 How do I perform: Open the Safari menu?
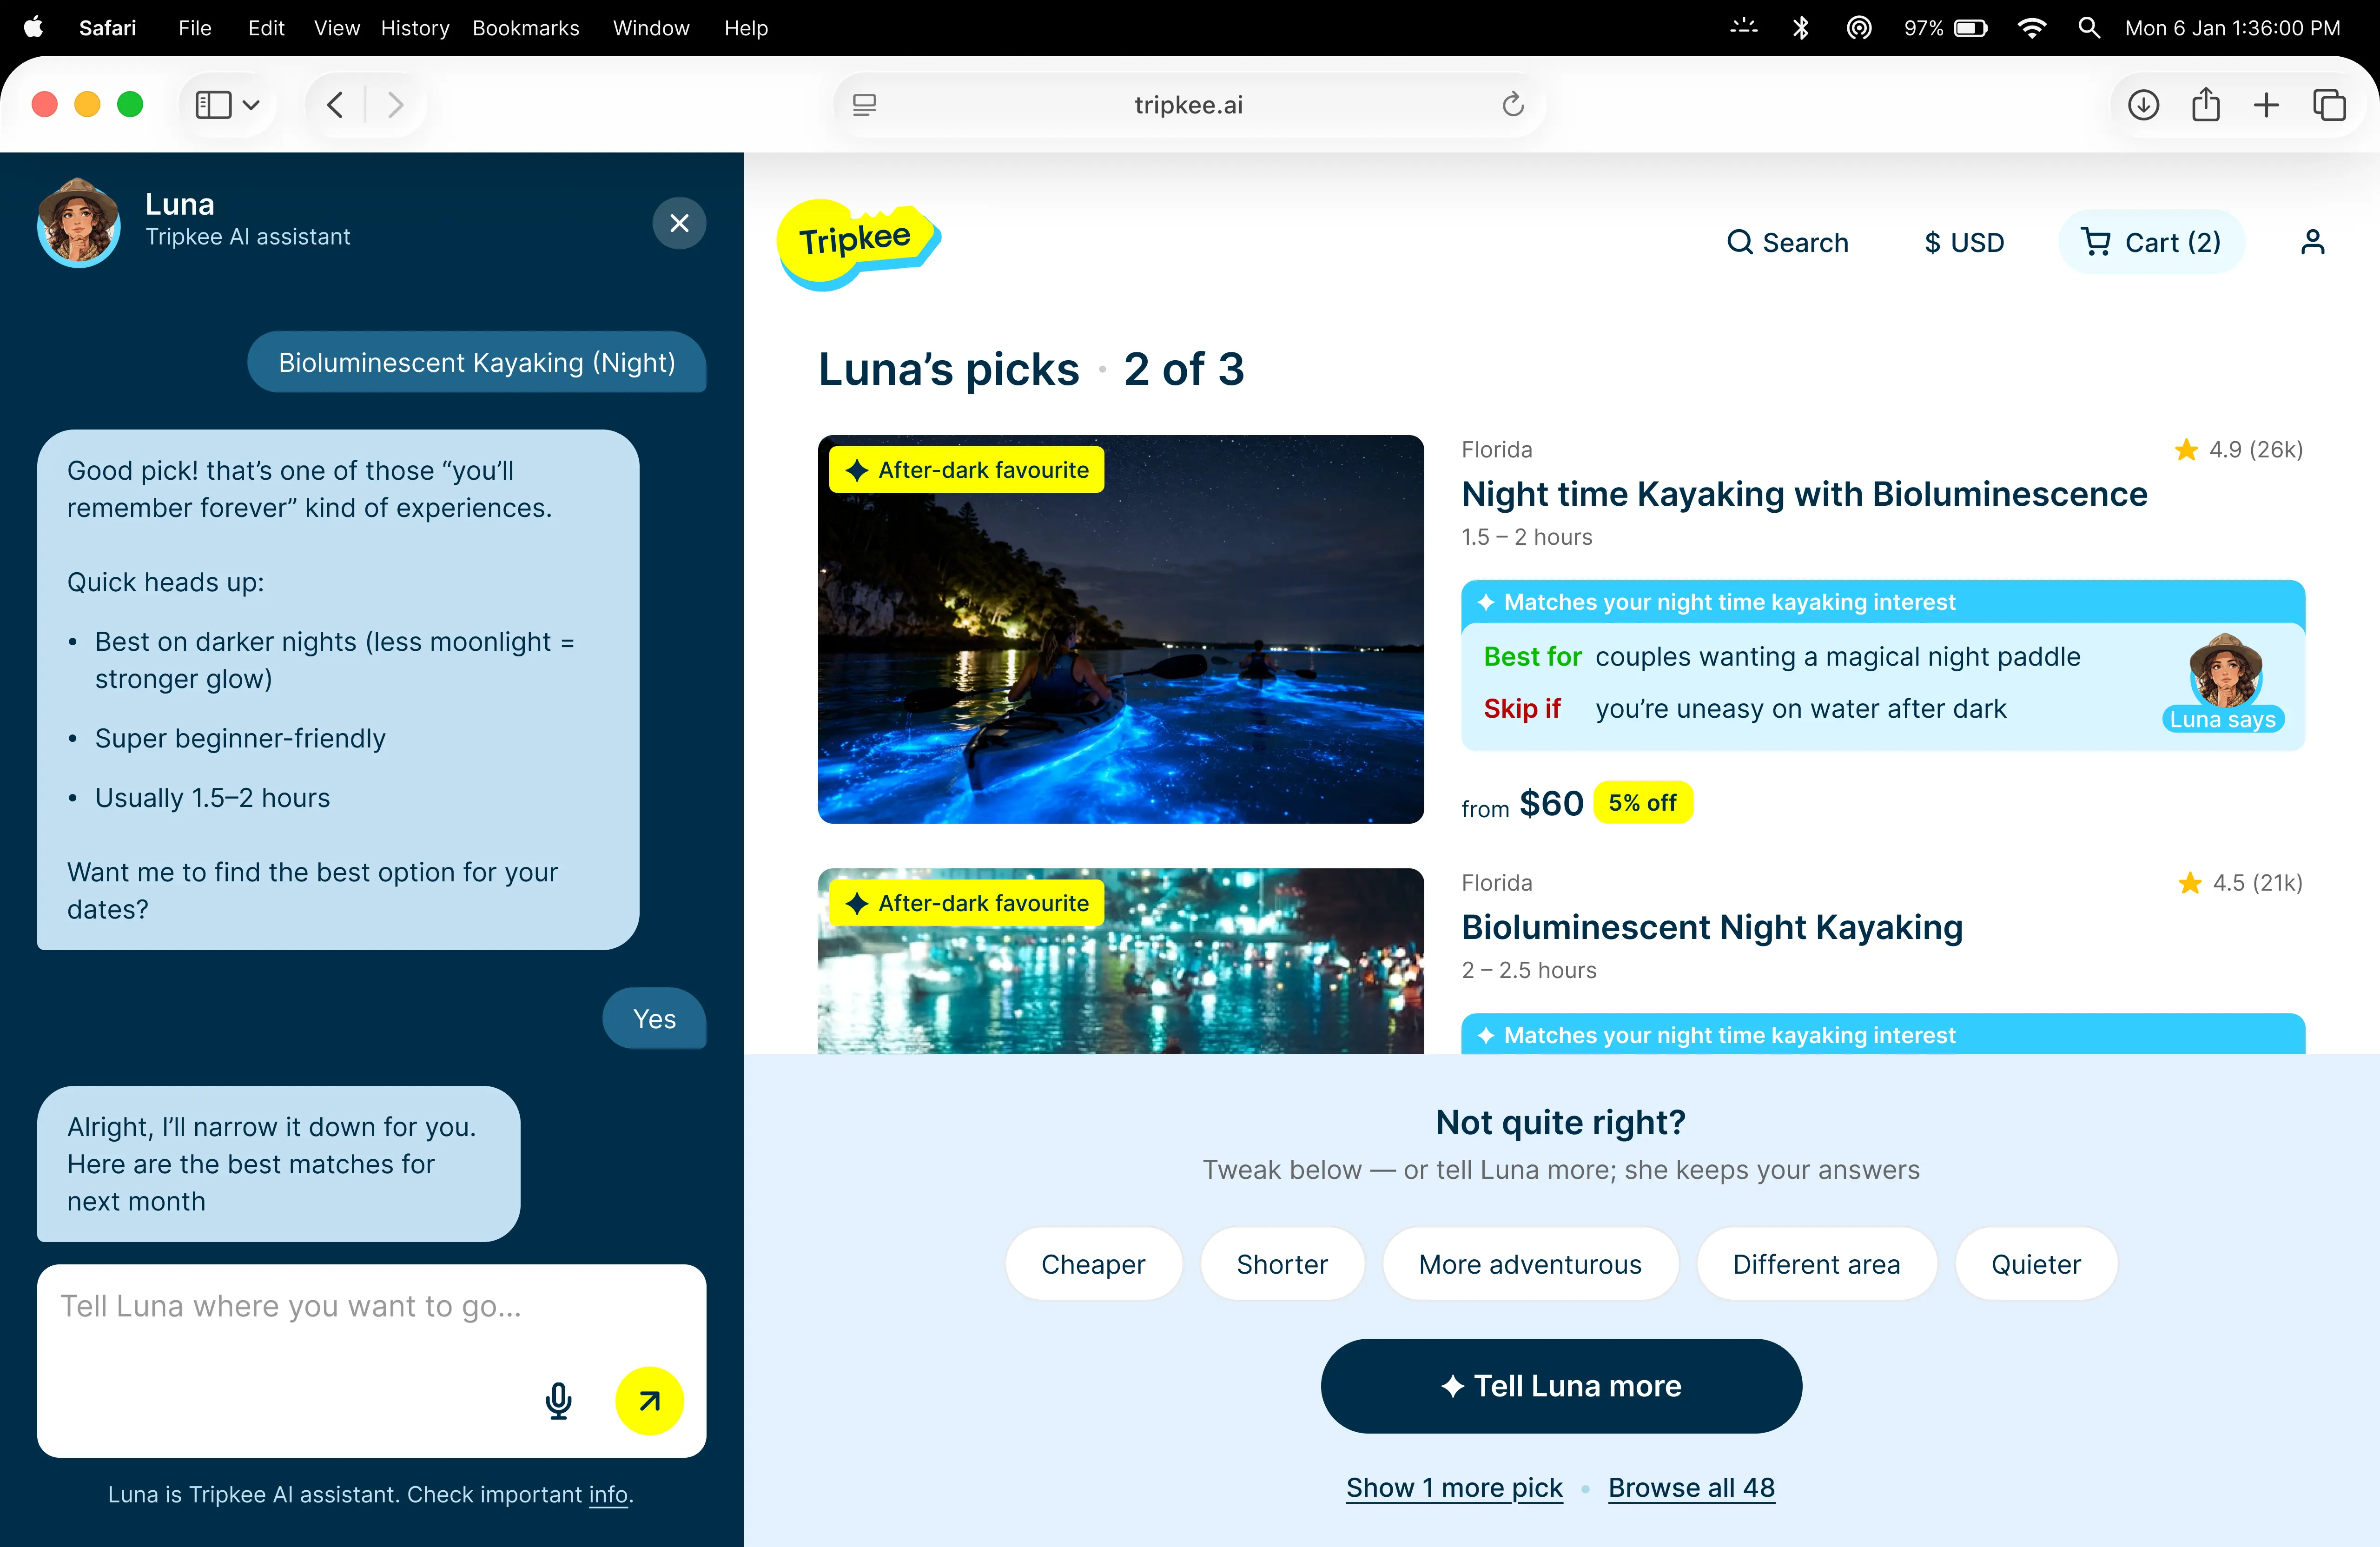107,27
